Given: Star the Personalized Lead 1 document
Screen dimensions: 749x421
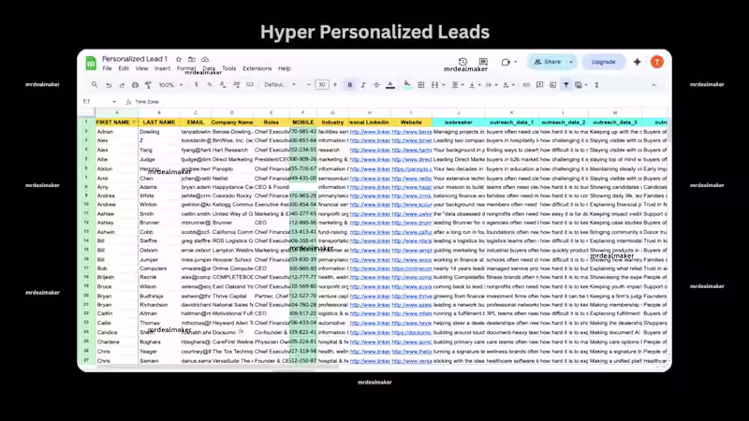Looking at the screenshot, I should coord(179,59).
